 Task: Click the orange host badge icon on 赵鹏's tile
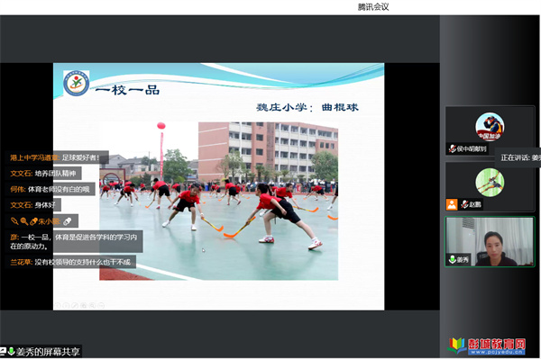point(452,204)
